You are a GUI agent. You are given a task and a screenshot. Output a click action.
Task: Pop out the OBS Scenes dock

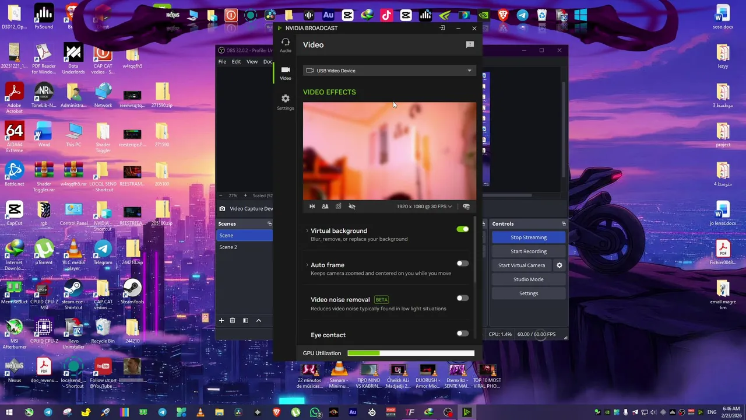[269, 223]
